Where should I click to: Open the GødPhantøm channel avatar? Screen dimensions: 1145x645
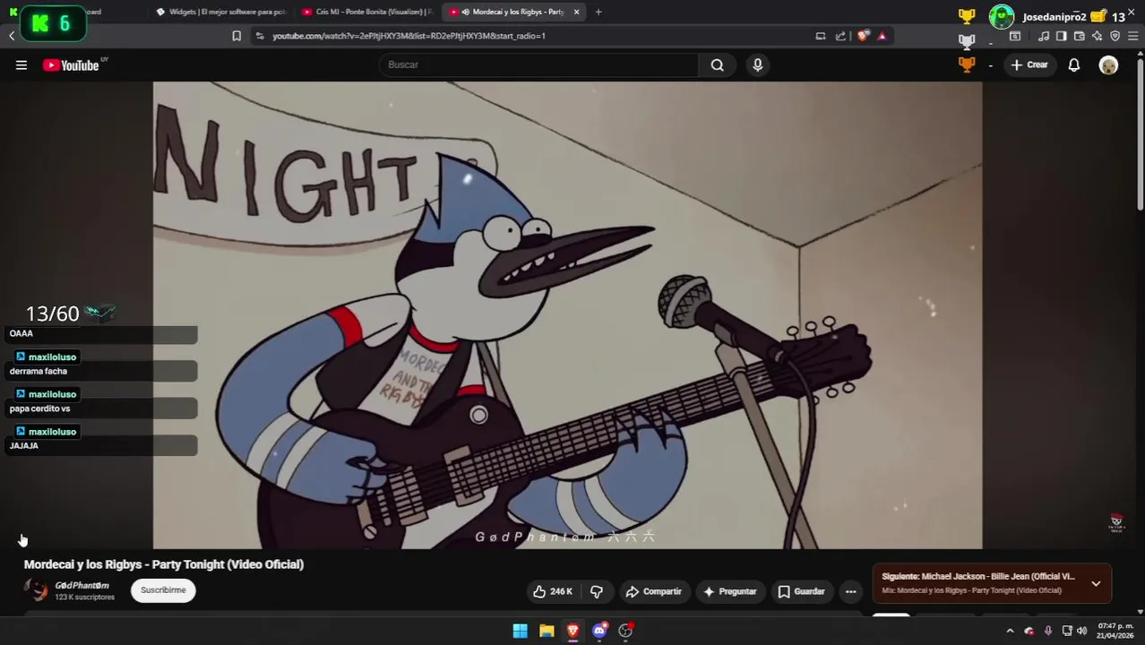tap(36, 589)
